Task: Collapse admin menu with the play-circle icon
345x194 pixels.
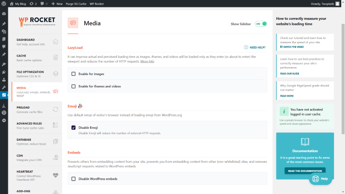Action: 4,120
